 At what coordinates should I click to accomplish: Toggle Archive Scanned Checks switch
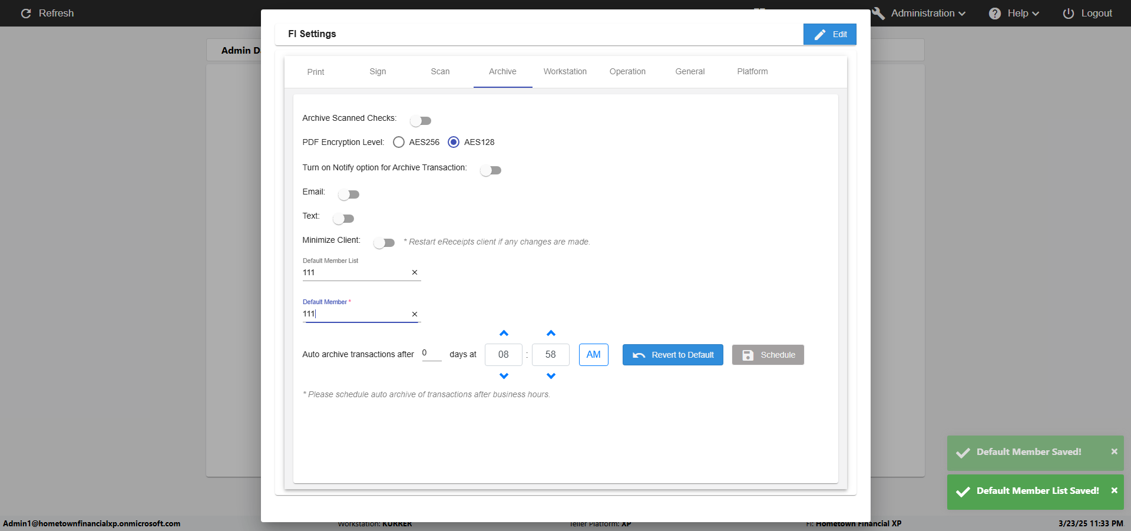pos(421,121)
